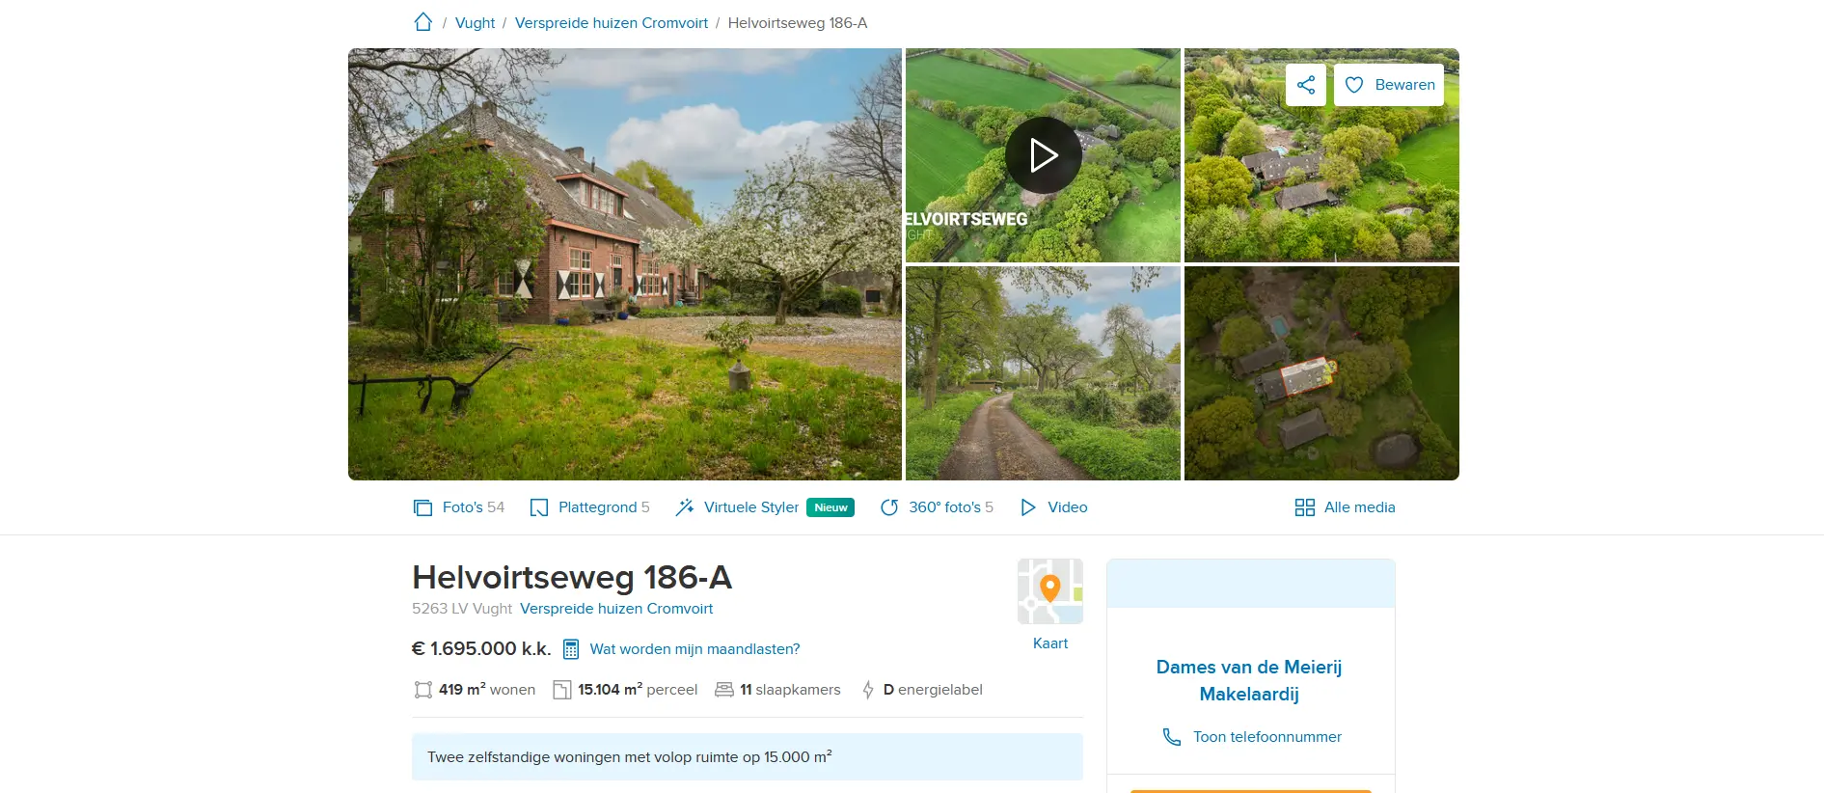Screen dimensions: 1824x793
Task: Click the 360° rotation icon
Action: coord(889,507)
